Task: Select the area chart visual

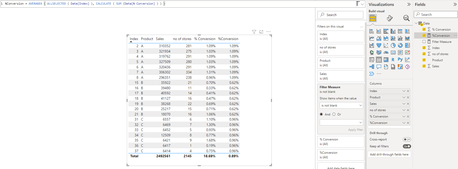Action: (379, 38)
